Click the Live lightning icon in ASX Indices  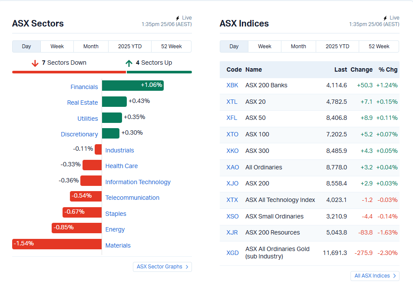pyautogui.click(x=385, y=18)
